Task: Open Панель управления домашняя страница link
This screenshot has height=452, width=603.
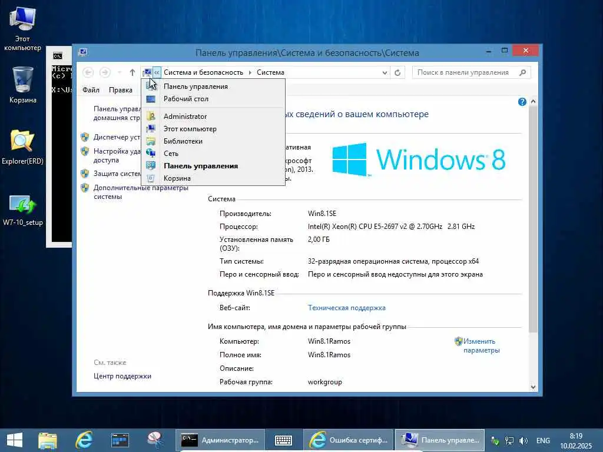Action: [117, 113]
